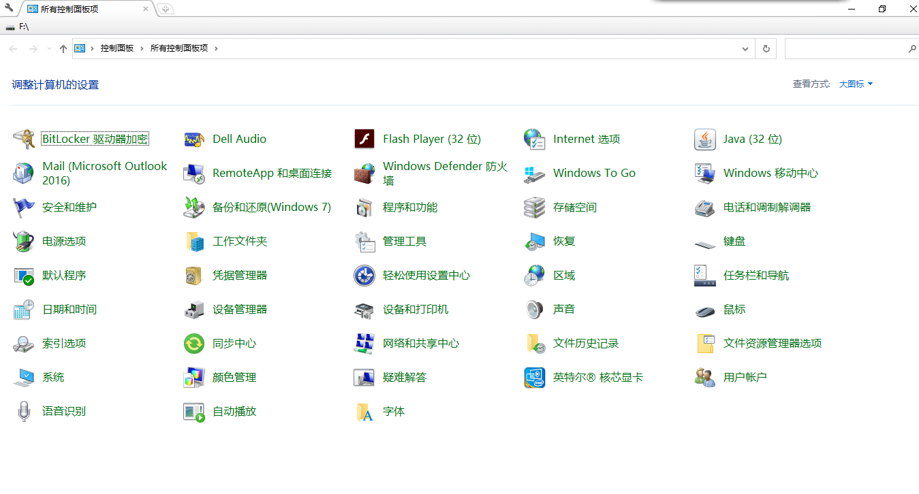Open the 声音 speaker icon
919x494 pixels.
pos(535,310)
